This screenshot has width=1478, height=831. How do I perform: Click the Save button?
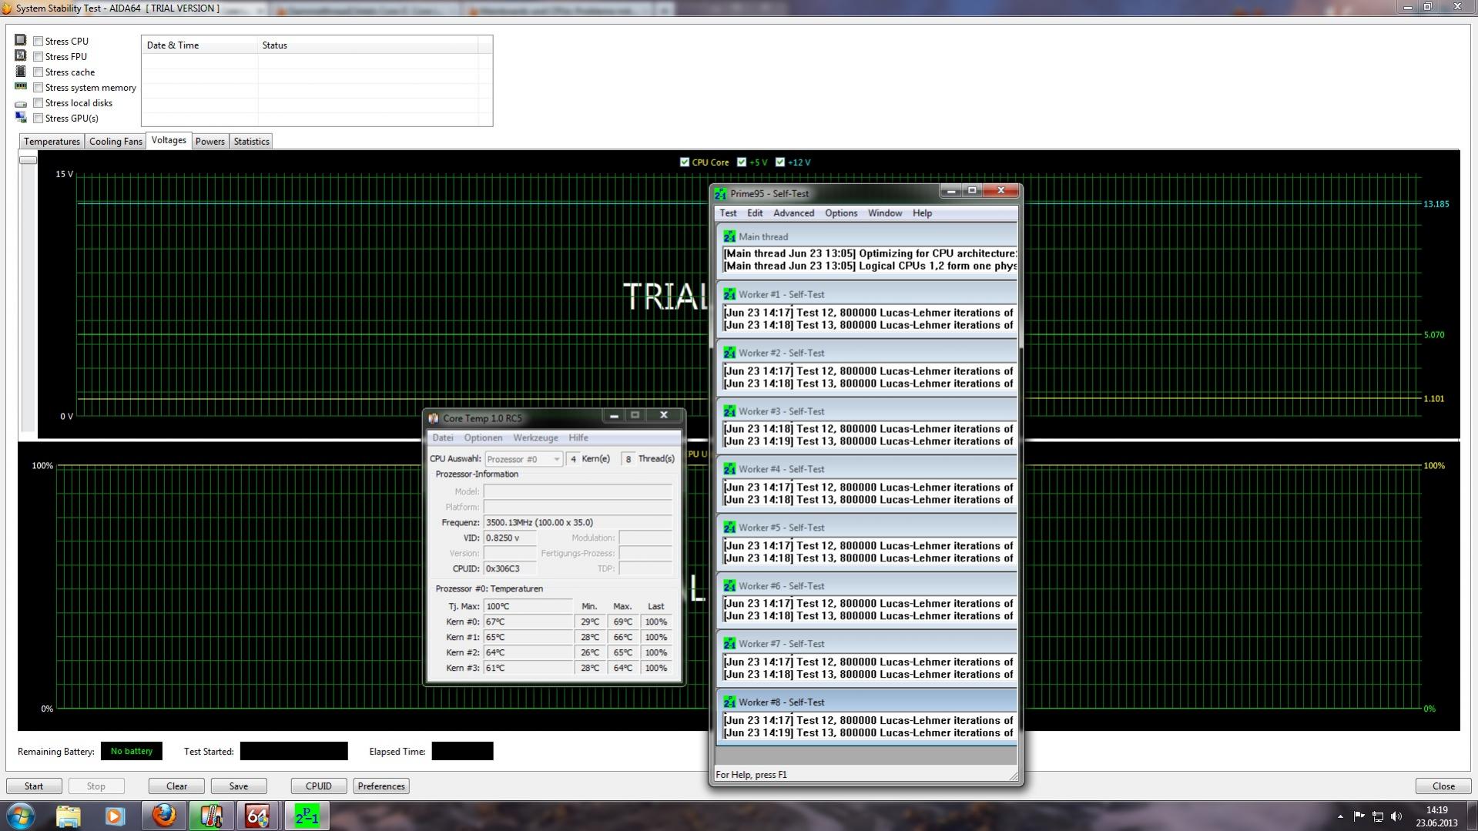tap(239, 786)
